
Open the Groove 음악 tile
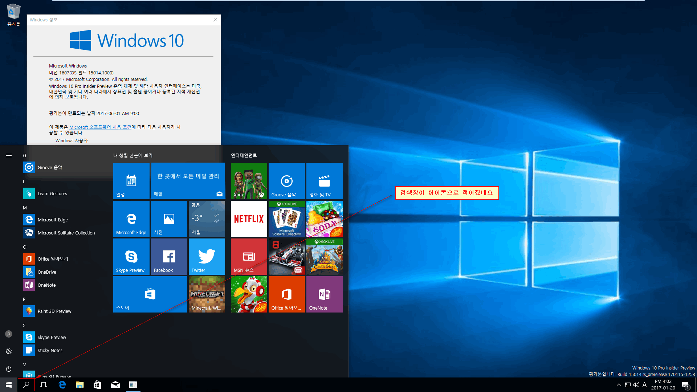287,181
